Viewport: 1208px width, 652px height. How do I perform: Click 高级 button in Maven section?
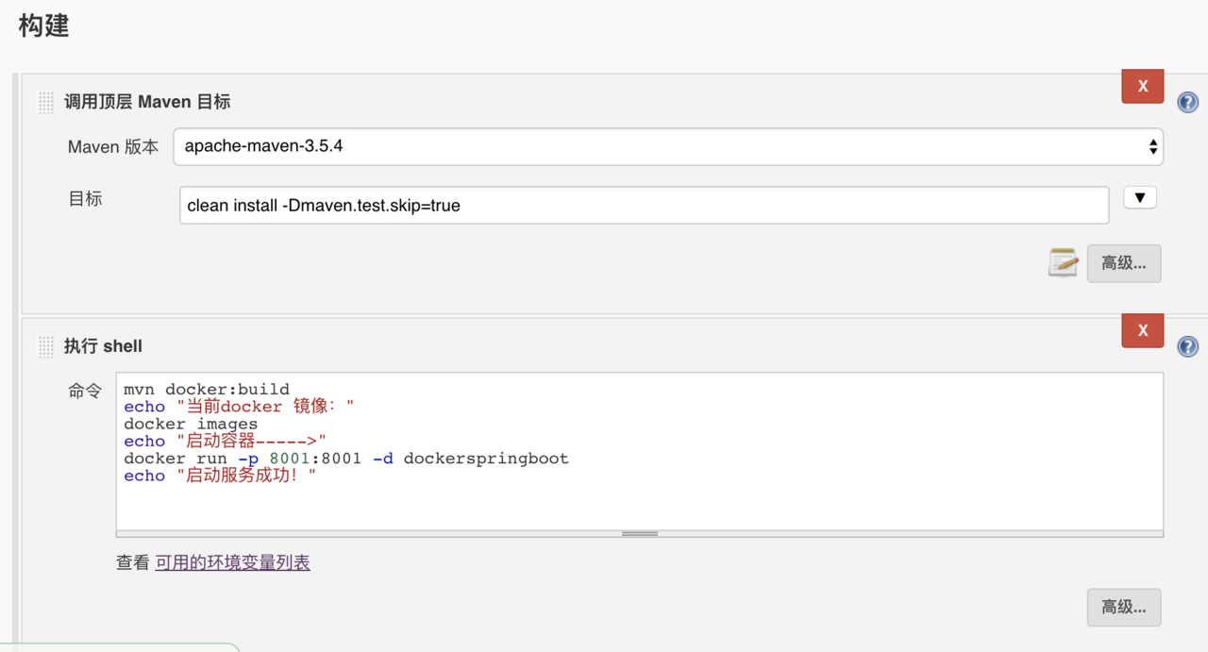coord(1124,263)
